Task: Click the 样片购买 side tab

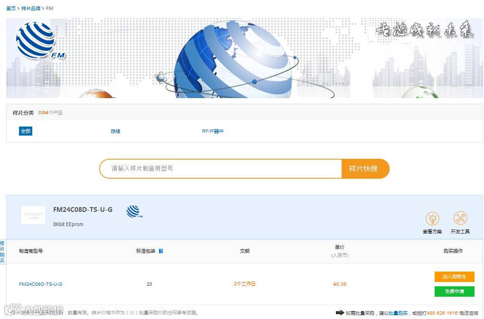Action: click(x=2, y=252)
